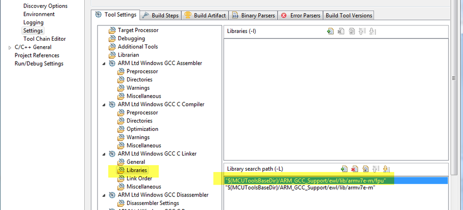This screenshot has height=210, width=463.
Task: Select Settings in left sidebar
Action: (33, 31)
